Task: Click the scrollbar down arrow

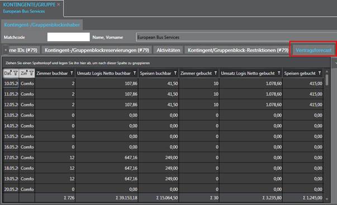Action: [x=327, y=199]
